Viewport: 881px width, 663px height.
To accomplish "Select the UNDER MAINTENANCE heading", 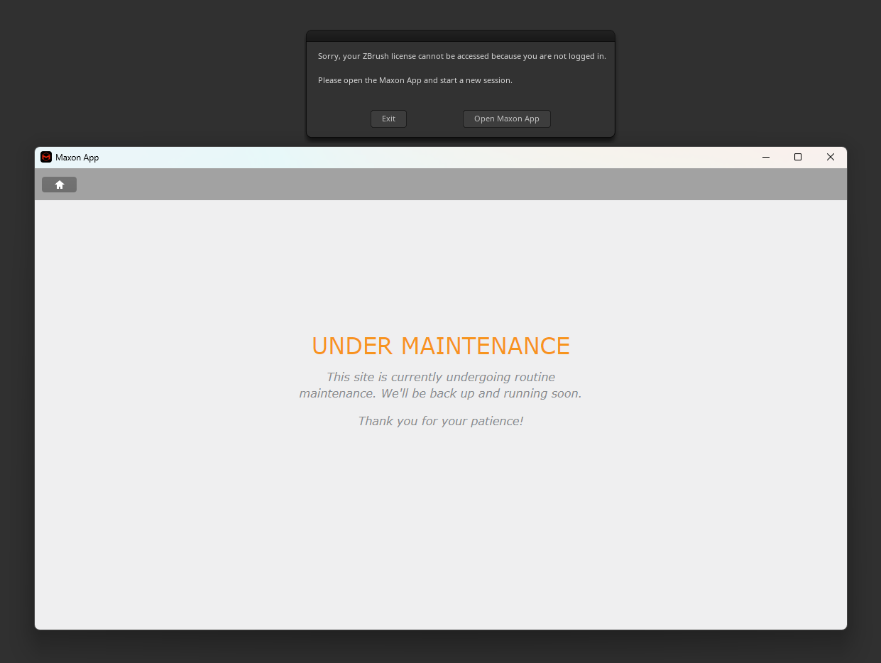I will coord(441,346).
